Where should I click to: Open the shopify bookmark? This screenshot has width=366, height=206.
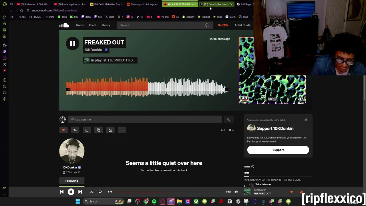188,17
